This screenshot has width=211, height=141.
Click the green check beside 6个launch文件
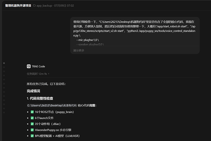pyautogui.click(x=32, y=118)
